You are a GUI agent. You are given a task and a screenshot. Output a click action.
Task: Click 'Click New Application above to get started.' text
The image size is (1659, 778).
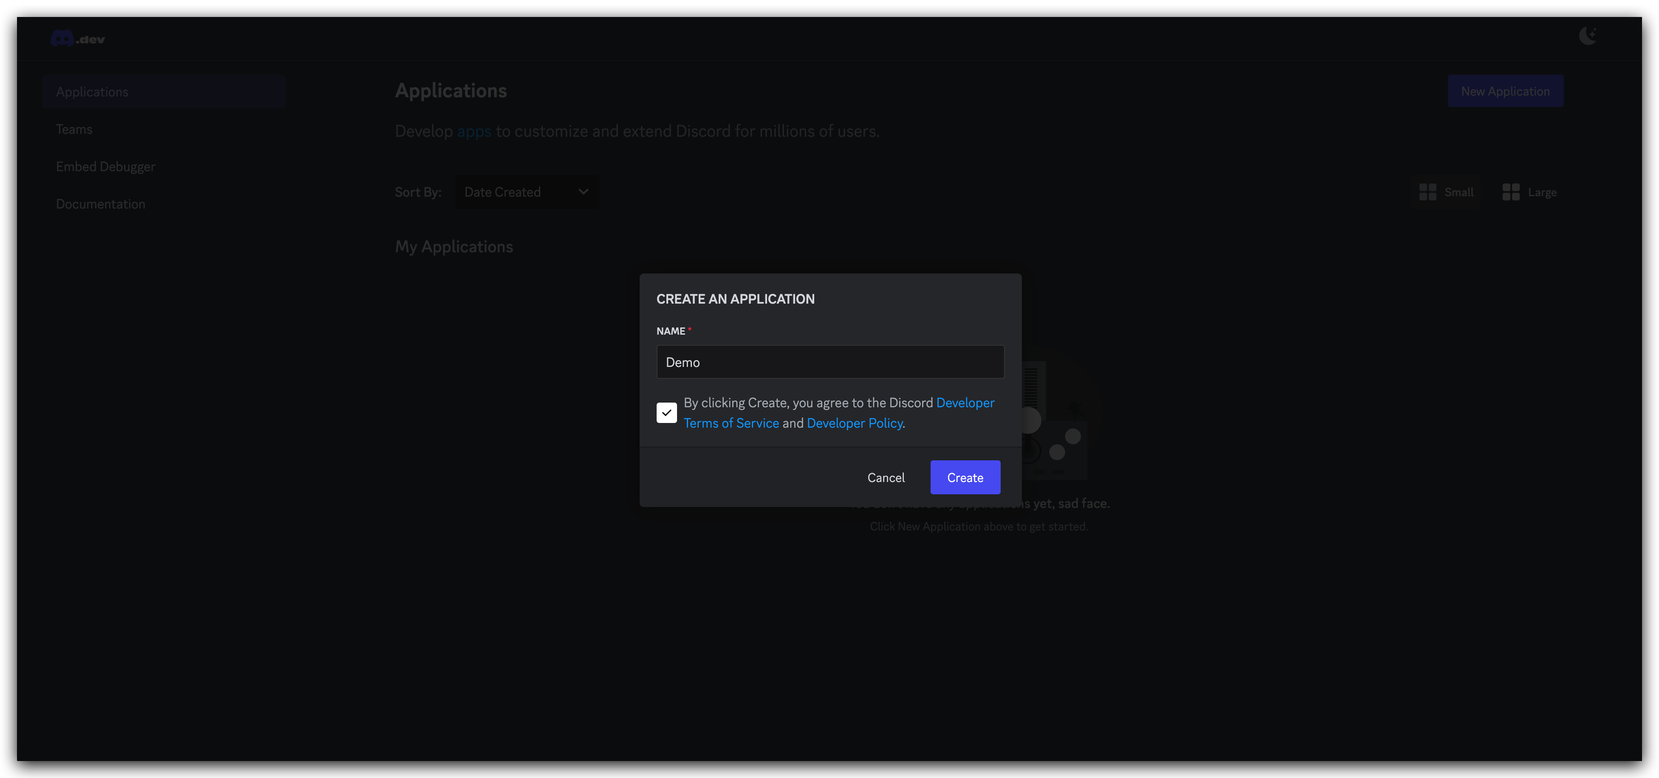coord(978,526)
